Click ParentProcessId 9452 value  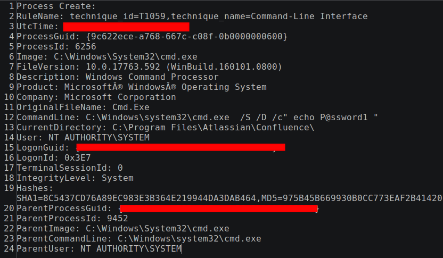118,219
